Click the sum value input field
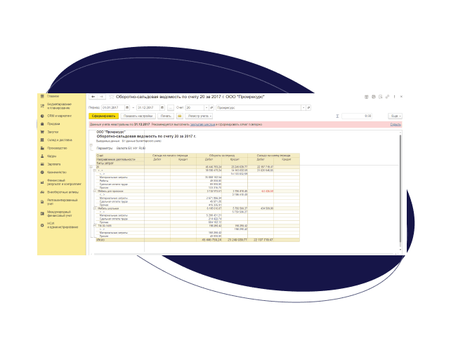 tap(358, 115)
